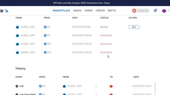Click the AVAX icon beside price 95 in listings
The image size is (170, 95).
point(45,35)
